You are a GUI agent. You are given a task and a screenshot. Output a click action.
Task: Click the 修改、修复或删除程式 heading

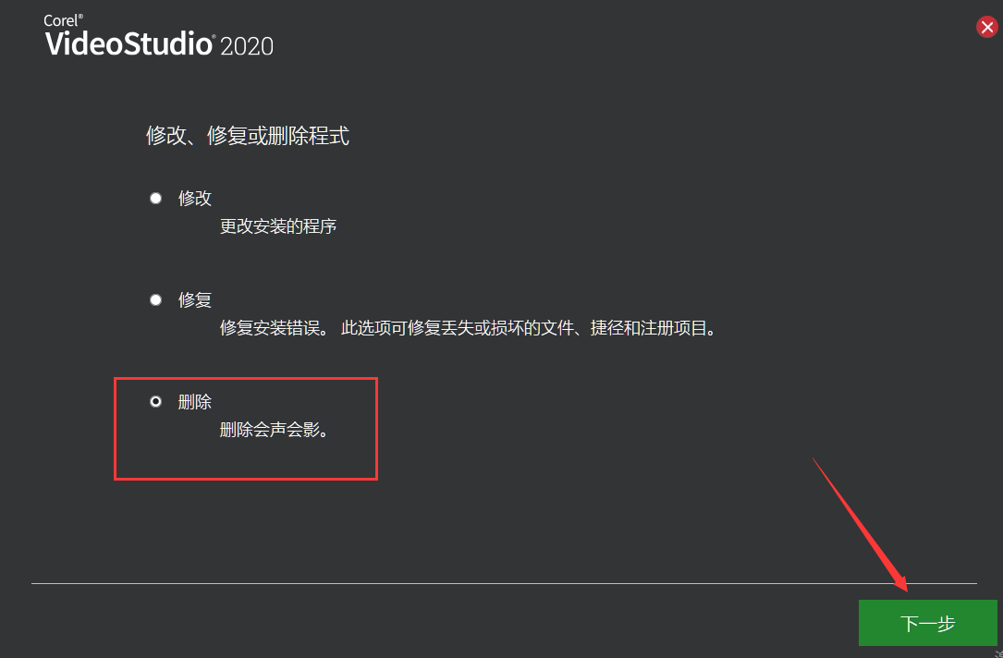pos(248,136)
